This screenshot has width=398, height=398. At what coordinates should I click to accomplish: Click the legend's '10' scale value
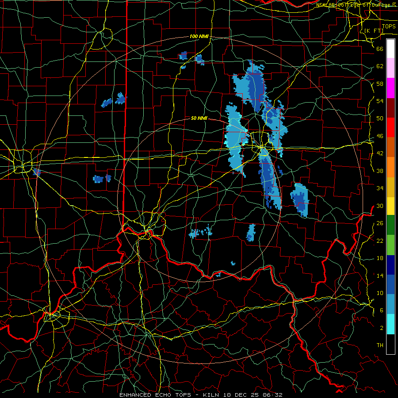pos(380,293)
